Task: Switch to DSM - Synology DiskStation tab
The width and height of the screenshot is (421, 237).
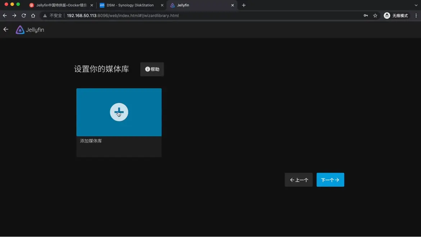Action: [130, 5]
